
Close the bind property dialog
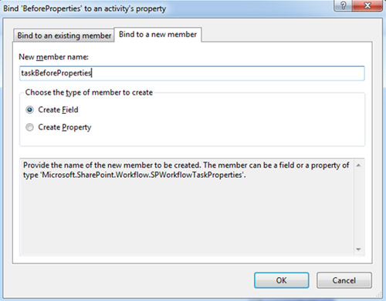pos(367,5)
